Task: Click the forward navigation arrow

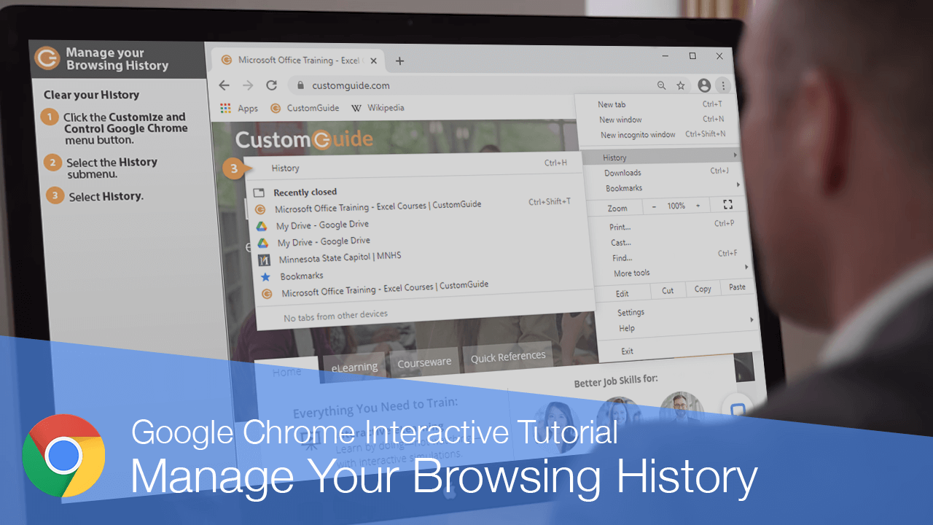Action: (x=247, y=85)
